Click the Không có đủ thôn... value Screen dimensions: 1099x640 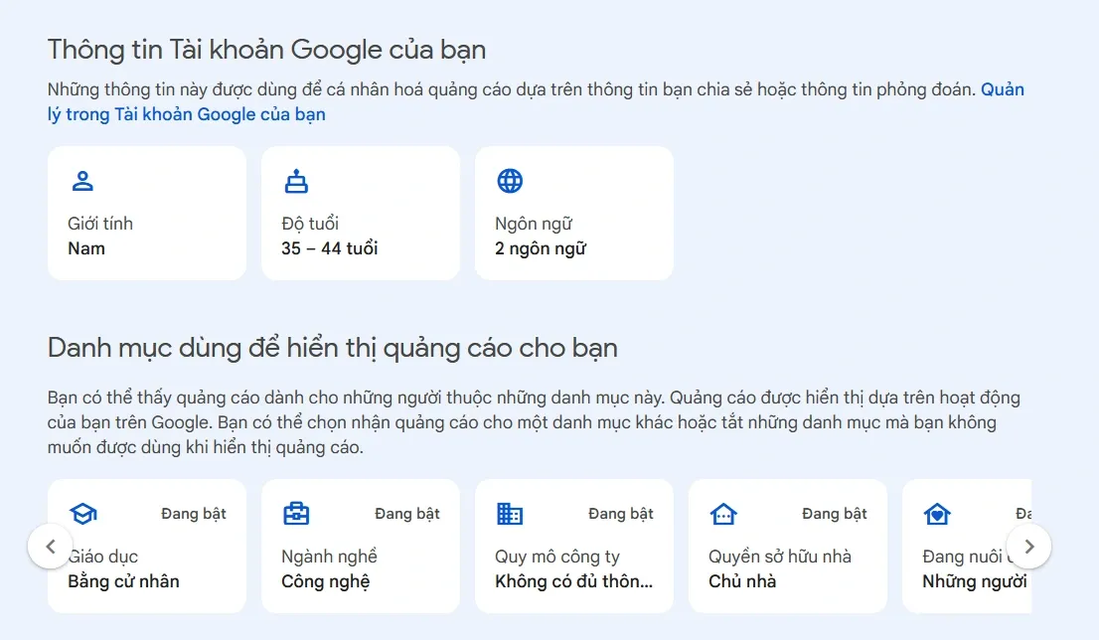tap(573, 581)
